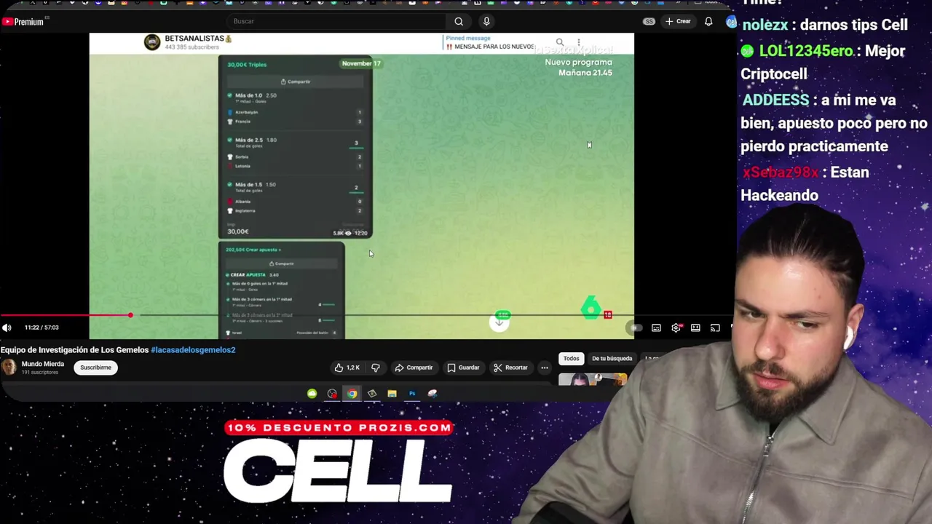The image size is (932, 524).
Task: Subscribe with the Suscribirme button
Action: coord(95,368)
